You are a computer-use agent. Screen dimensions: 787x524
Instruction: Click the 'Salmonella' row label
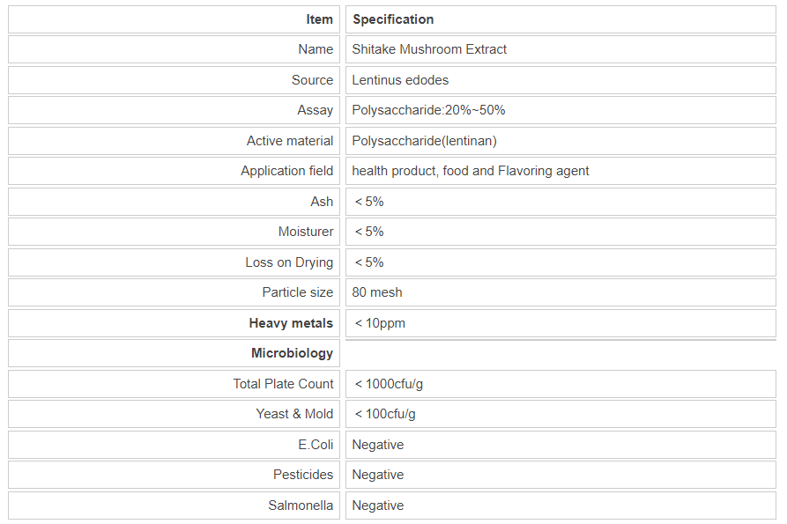click(301, 506)
